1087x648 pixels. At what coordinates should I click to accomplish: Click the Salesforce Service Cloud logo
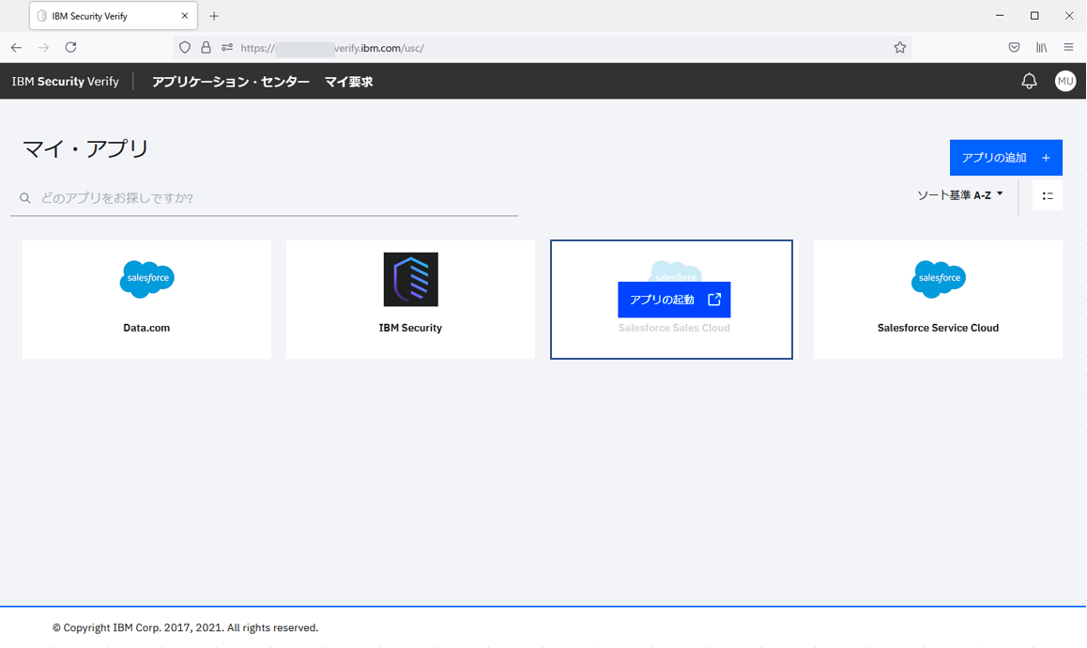(x=938, y=279)
